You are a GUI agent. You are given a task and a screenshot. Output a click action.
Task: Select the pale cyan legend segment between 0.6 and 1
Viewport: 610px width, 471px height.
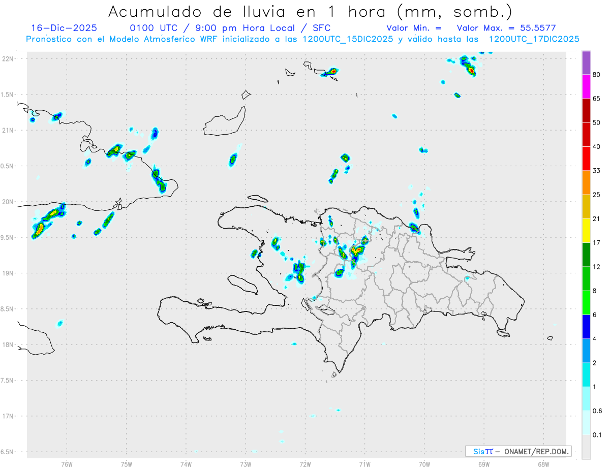tap(586, 398)
